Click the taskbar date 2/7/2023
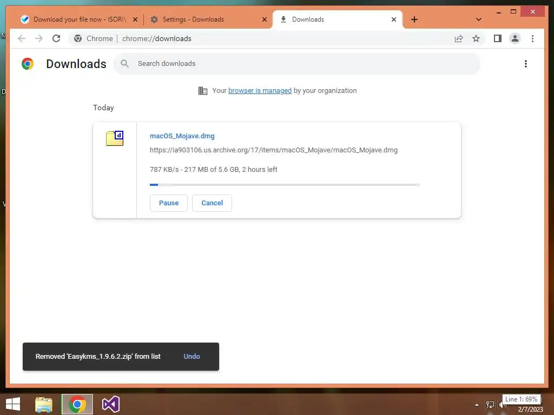 pos(530,410)
